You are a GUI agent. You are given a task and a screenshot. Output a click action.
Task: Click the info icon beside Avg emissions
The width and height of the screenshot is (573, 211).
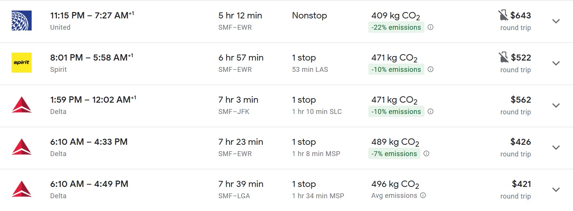(423, 196)
